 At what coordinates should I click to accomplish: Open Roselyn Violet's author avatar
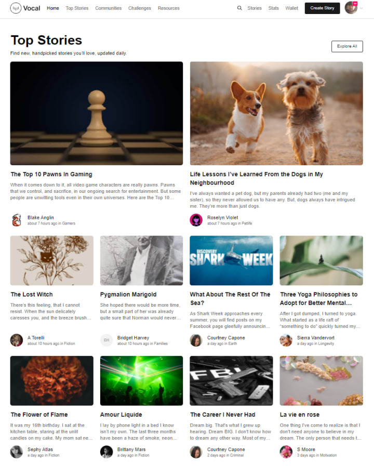click(196, 220)
